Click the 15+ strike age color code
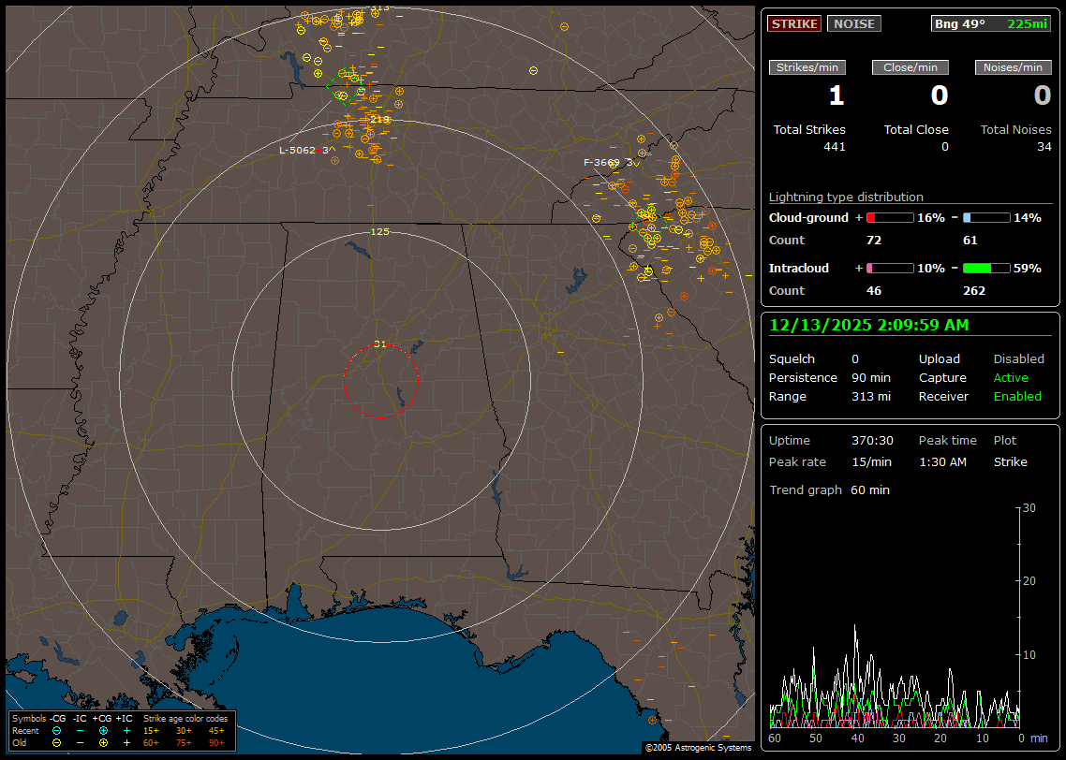1066x760 pixels. coord(151,730)
